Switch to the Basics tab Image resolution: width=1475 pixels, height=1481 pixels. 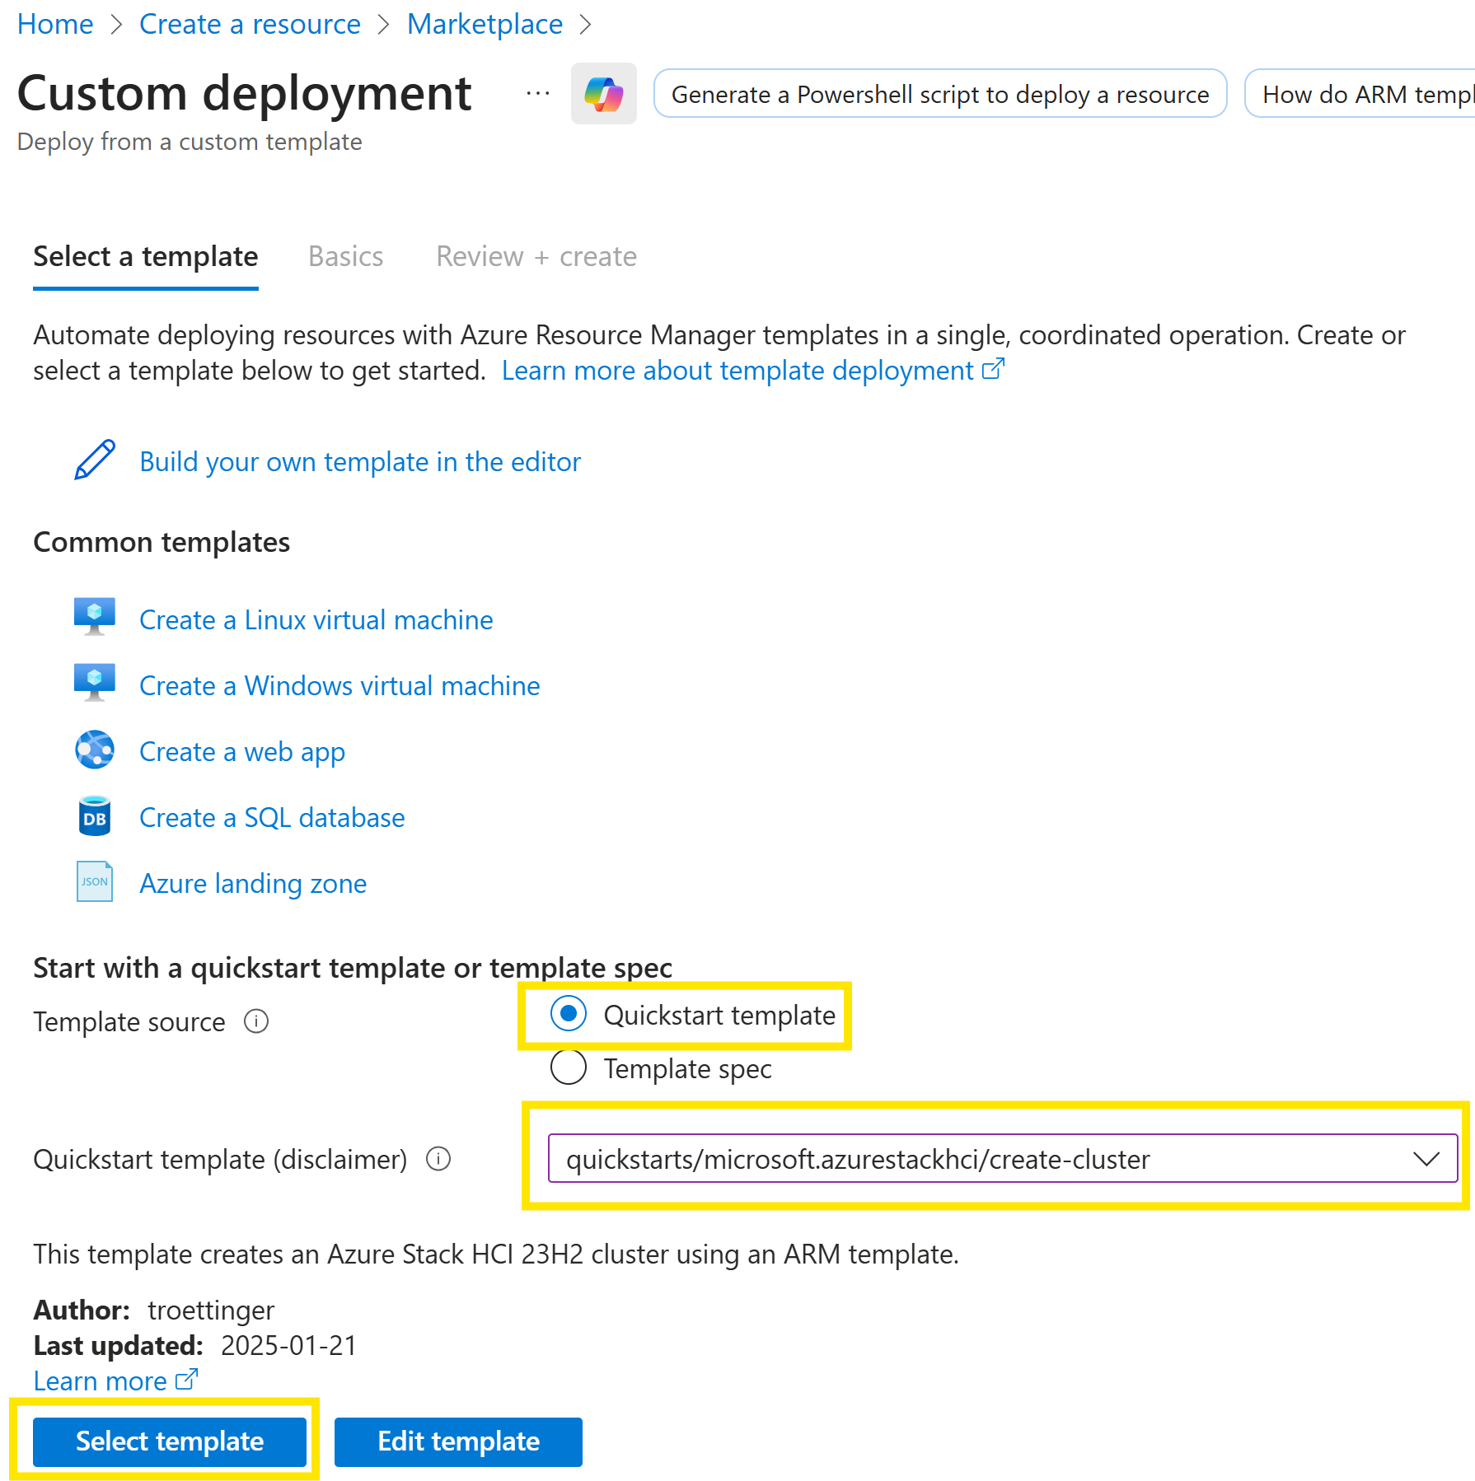(x=345, y=257)
